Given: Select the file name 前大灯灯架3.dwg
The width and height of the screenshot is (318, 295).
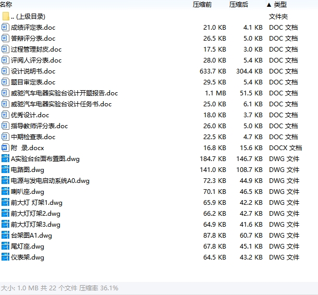Looking at the screenshot, I should tap(35, 225).
